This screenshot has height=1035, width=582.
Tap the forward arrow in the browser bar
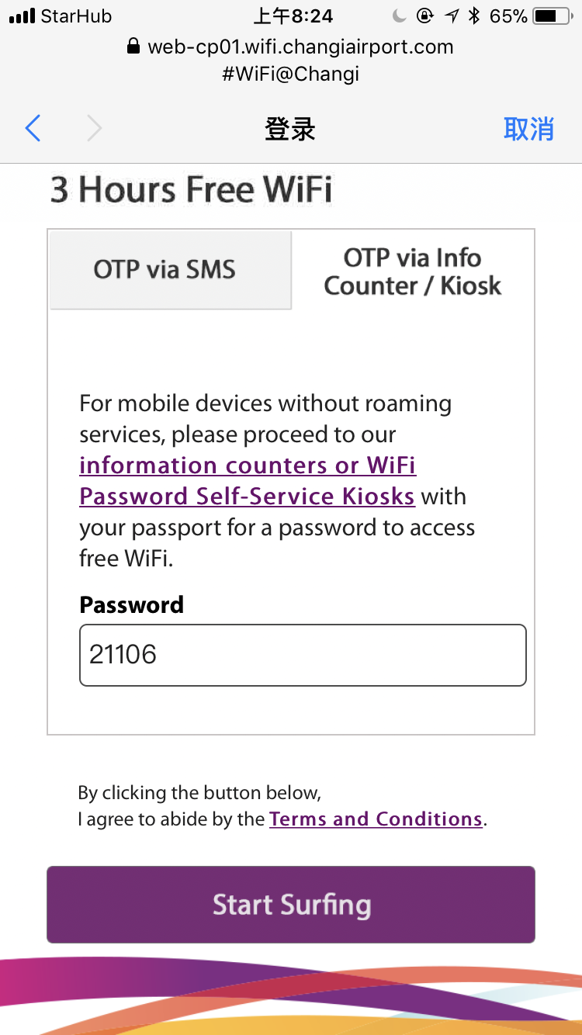point(94,129)
